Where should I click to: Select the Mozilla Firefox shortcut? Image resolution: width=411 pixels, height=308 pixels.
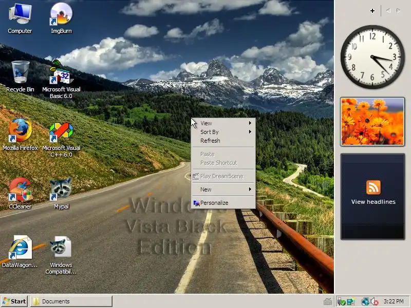coord(20,134)
